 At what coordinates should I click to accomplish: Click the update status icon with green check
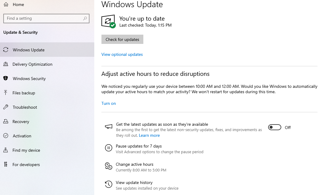point(108,21)
